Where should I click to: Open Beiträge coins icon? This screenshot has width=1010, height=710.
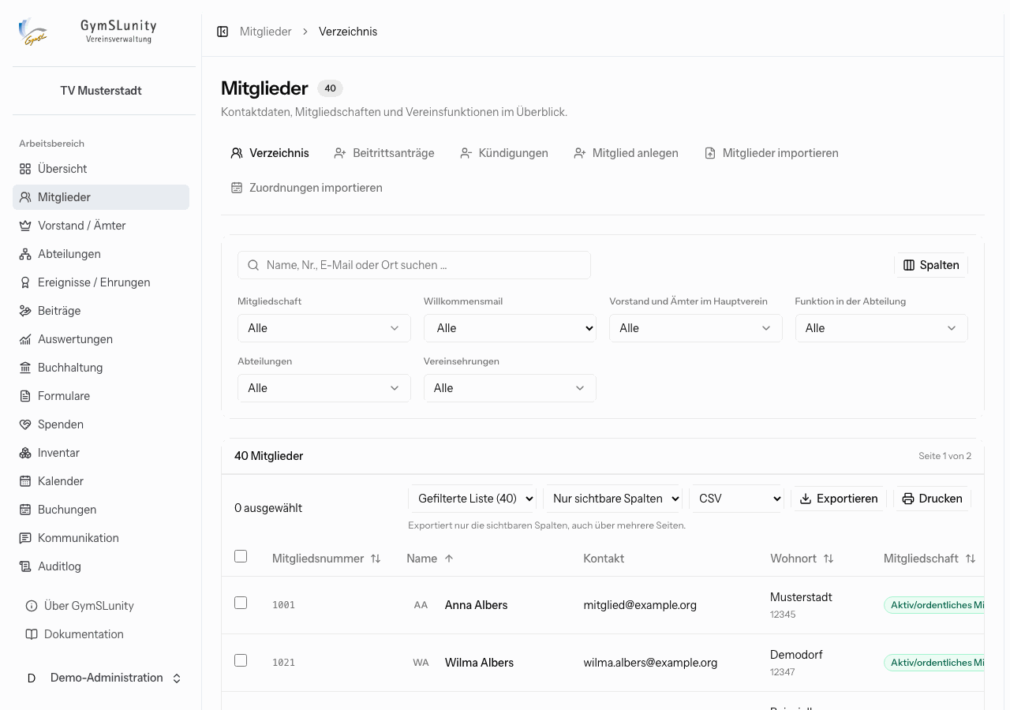click(x=25, y=311)
